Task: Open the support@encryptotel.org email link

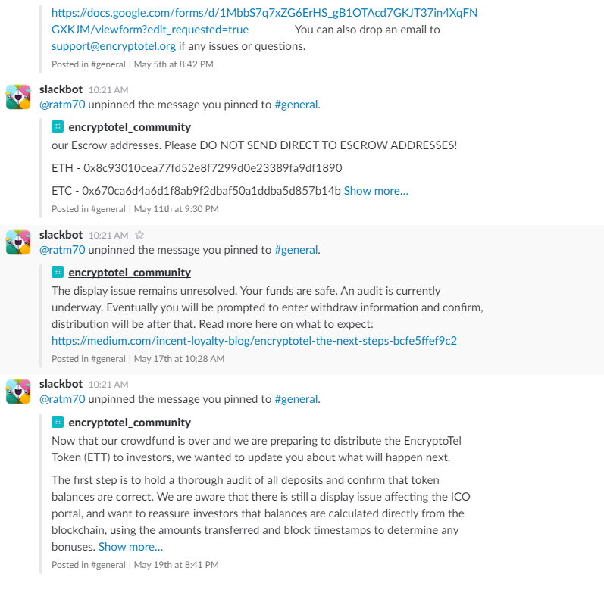Action: [x=114, y=46]
